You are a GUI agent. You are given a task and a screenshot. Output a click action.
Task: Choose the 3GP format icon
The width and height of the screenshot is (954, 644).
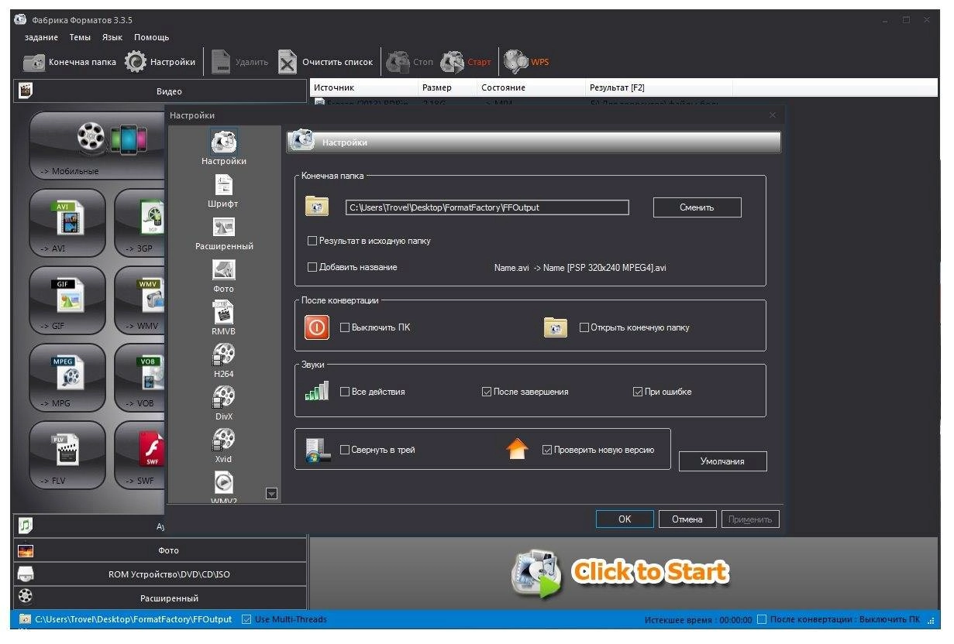pos(140,223)
